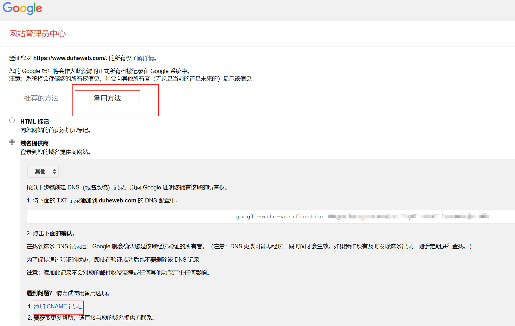The height and width of the screenshot is (326, 515).
Task: Click the bold URL https://www.duheweb.com/.
Action: [70, 58]
